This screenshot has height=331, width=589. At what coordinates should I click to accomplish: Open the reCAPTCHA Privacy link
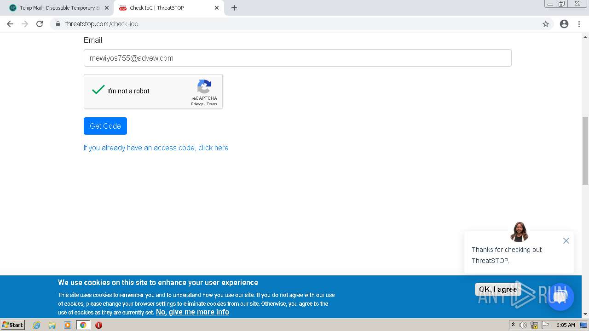[x=197, y=104]
